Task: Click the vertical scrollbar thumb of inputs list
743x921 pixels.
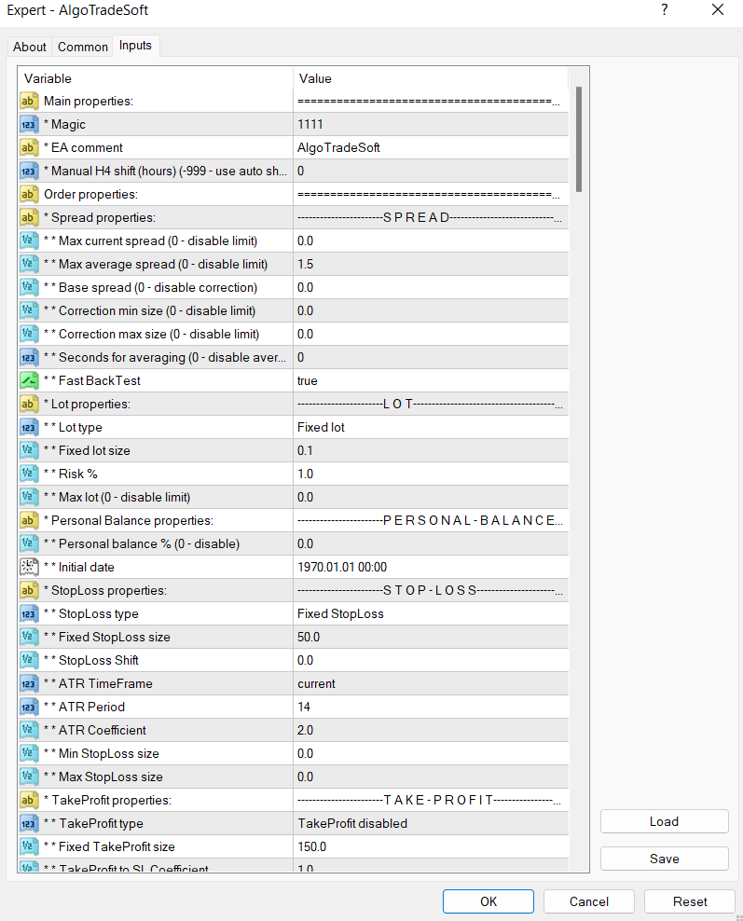Action: coord(579,138)
